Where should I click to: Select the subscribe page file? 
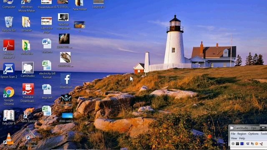tap(46, 25)
